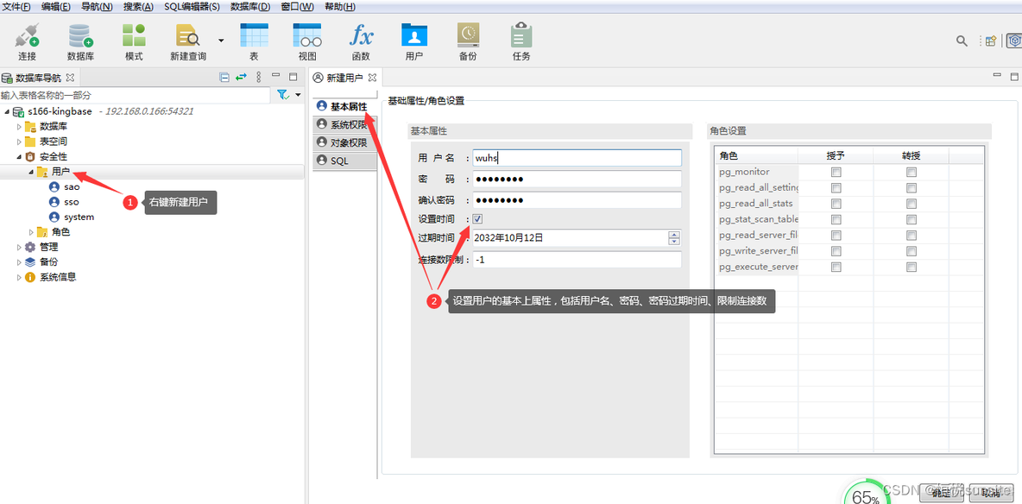Open the 数据库 database toolbar icon
1022x504 pixels.
[80, 41]
